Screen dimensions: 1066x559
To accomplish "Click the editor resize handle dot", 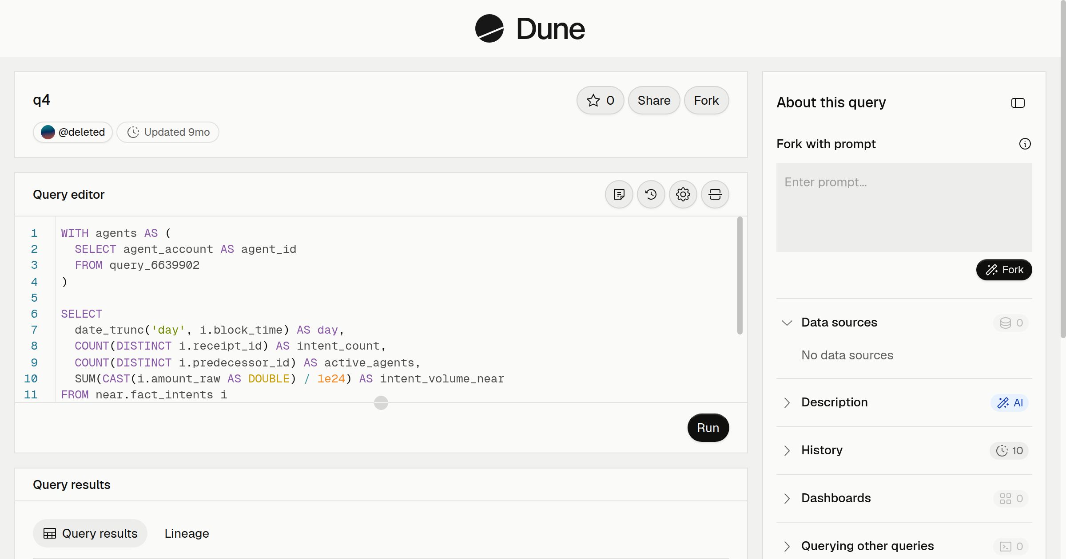I will (381, 403).
